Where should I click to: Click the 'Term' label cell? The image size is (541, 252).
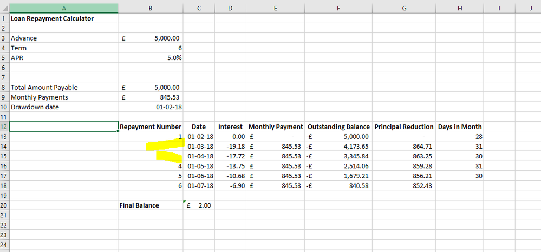[64, 48]
